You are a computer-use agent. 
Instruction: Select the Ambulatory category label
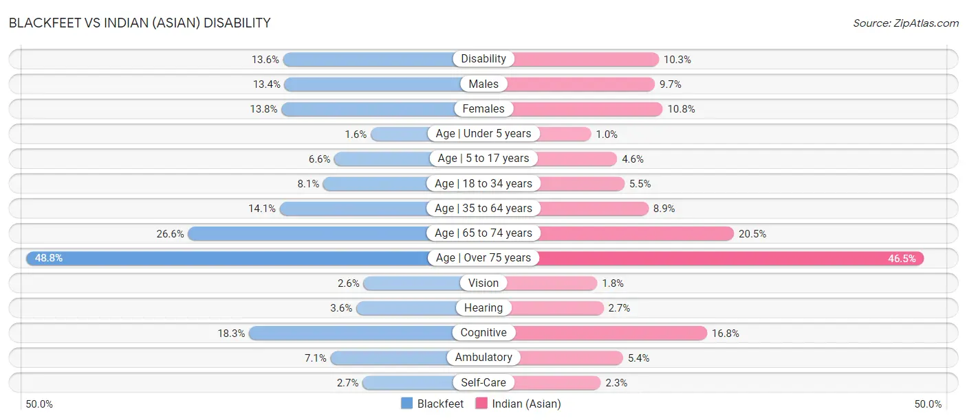[x=483, y=358]
